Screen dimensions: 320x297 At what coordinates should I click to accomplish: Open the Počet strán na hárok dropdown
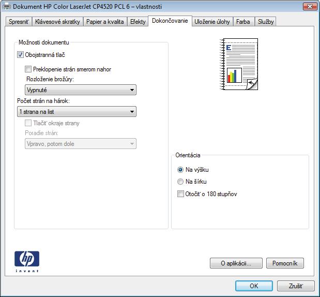(77, 112)
